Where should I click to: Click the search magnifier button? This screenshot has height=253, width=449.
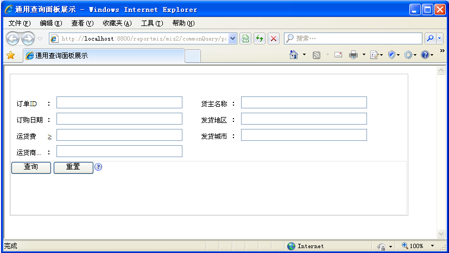pos(430,38)
